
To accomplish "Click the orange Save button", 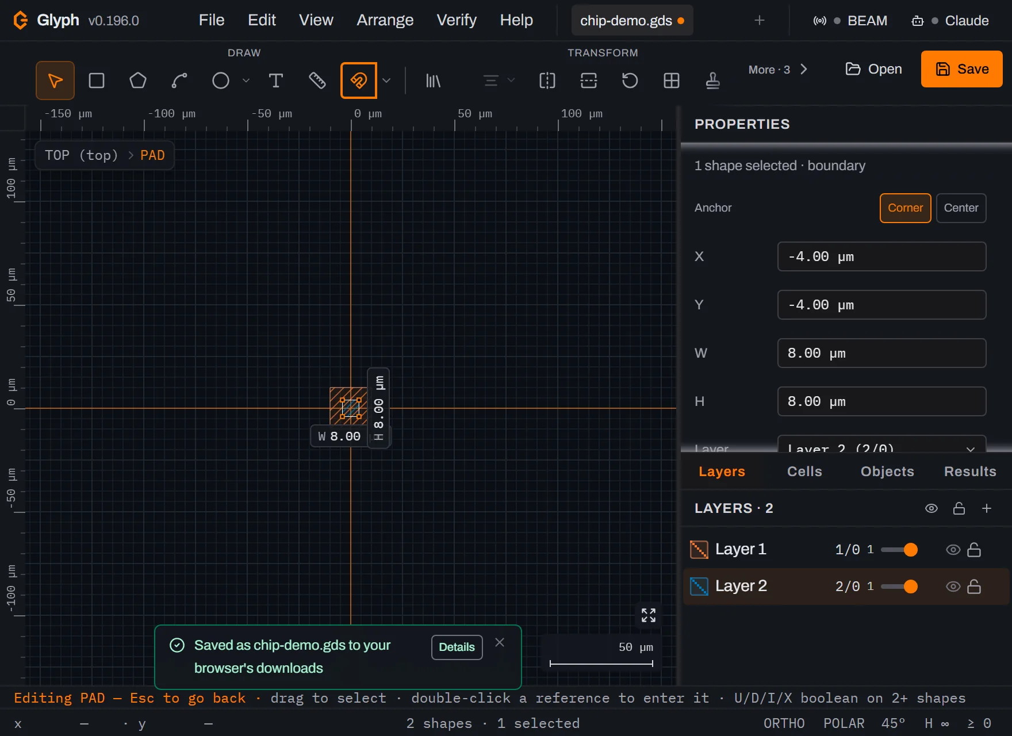I will 961,69.
